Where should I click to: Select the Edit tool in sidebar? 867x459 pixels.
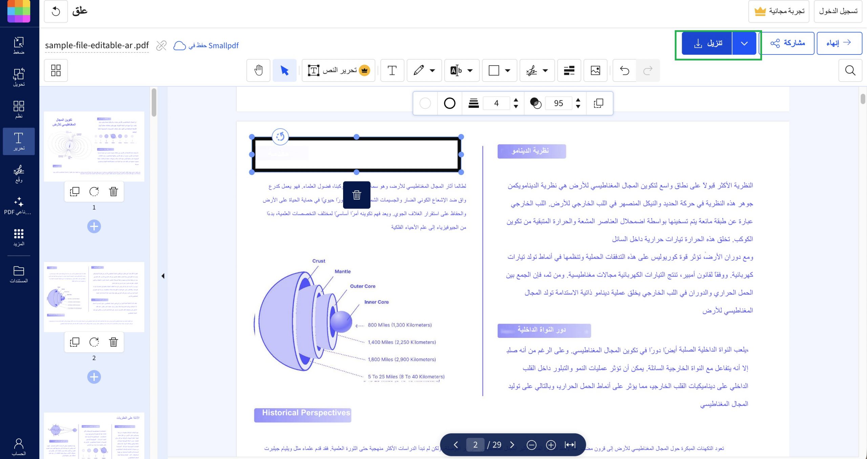coord(19,141)
